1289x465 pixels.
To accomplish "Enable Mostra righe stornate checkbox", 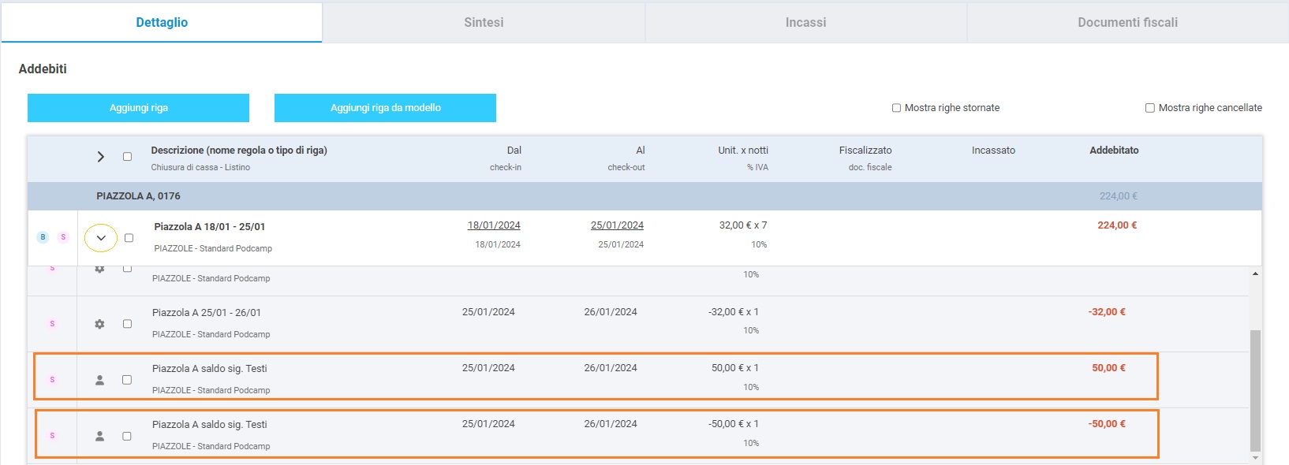I will click(x=896, y=108).
